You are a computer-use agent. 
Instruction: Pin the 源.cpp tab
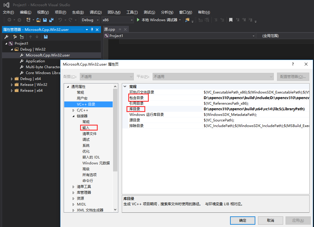120,29
